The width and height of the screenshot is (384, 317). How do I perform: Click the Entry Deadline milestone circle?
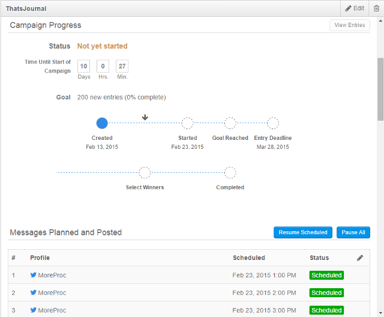coord(273,123)
